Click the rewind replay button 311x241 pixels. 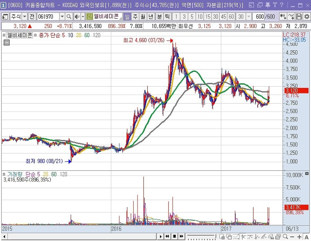point(167,236)
